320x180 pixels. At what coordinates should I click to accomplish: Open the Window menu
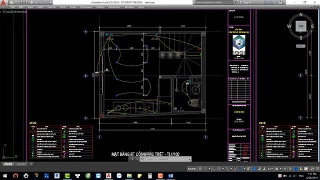(129, 7)
